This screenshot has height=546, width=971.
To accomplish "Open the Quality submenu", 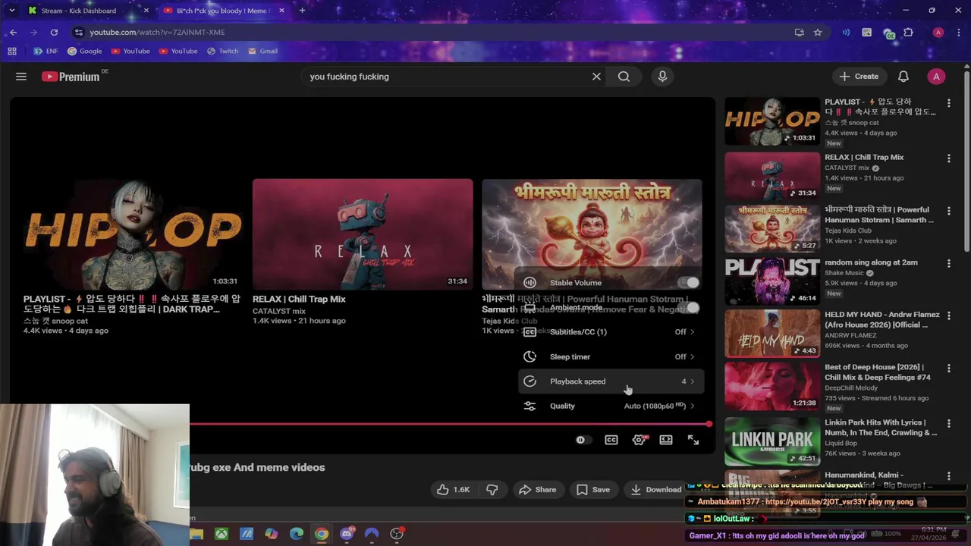I will [x=611, y=406].
